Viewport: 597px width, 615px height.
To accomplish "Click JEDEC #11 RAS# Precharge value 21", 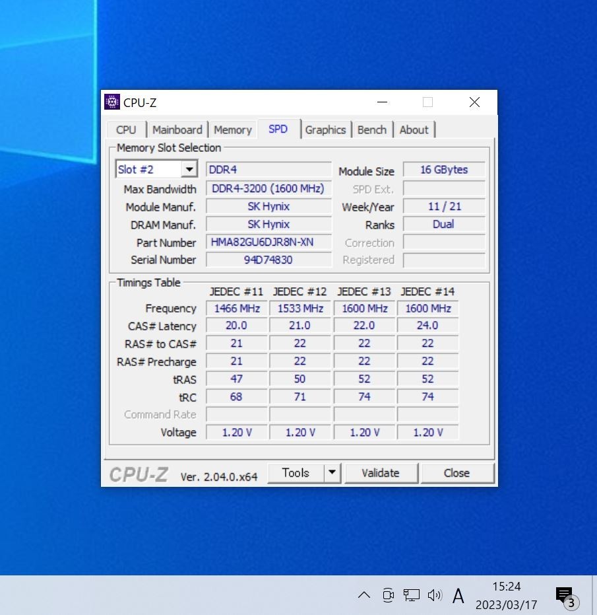I will [237, 361].
